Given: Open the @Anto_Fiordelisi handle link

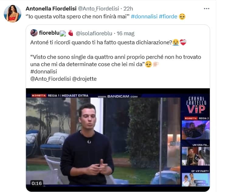Looking at the screenshot, I should [x=99, y=9].
